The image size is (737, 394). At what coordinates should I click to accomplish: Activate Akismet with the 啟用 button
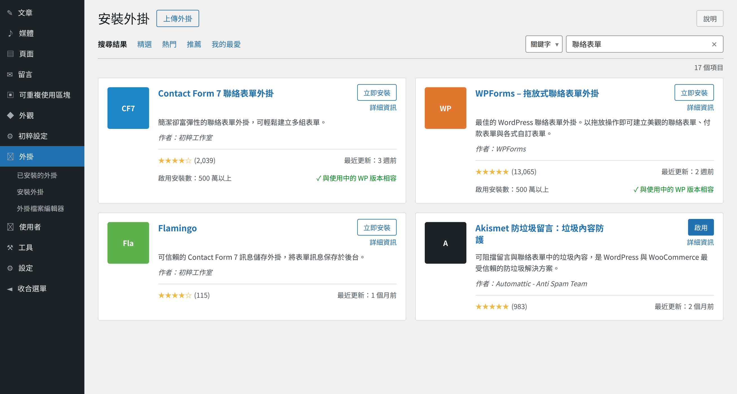coord(701,227)
